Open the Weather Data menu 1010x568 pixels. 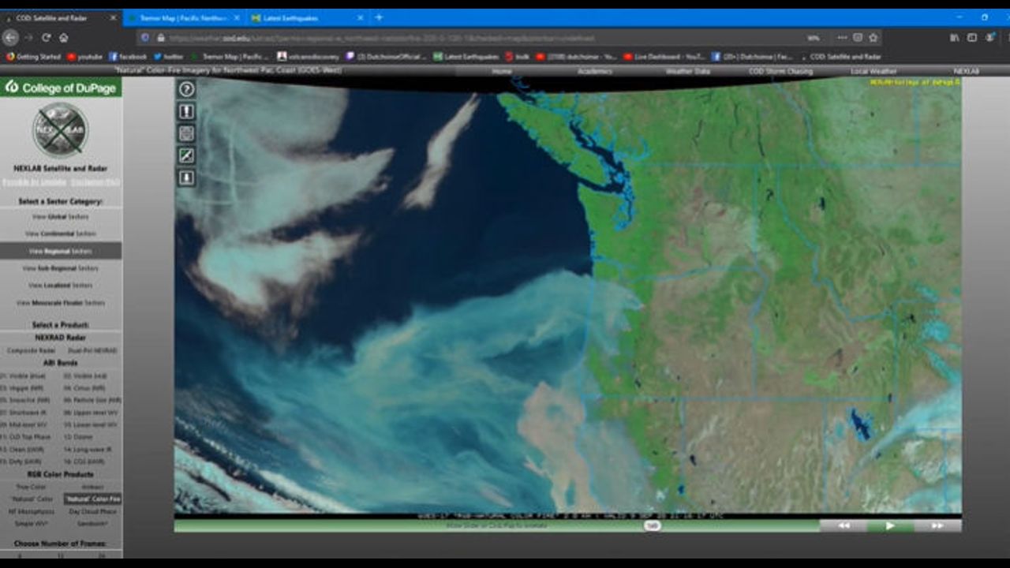[x=687, y=71]
